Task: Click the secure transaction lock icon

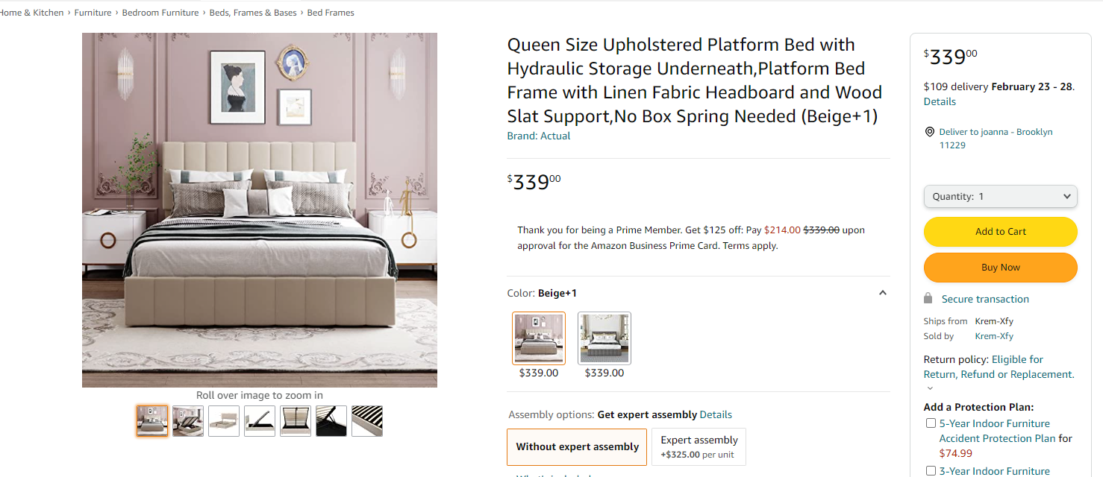Action: 928,298
